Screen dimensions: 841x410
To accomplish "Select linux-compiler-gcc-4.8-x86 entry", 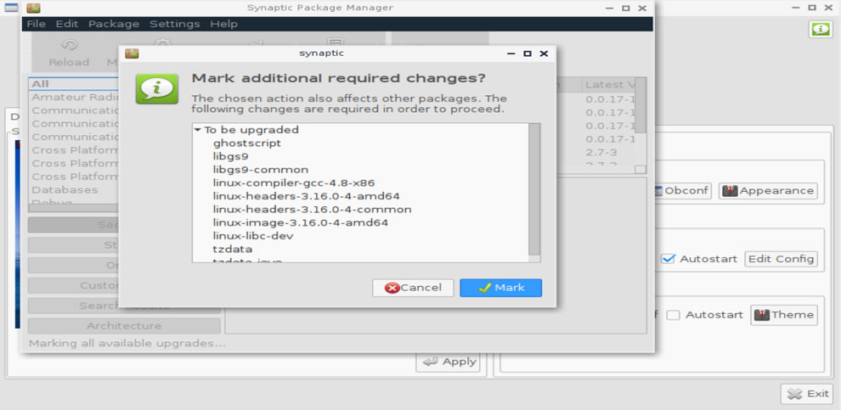I will pyautogui.click(x=293, y=183).
